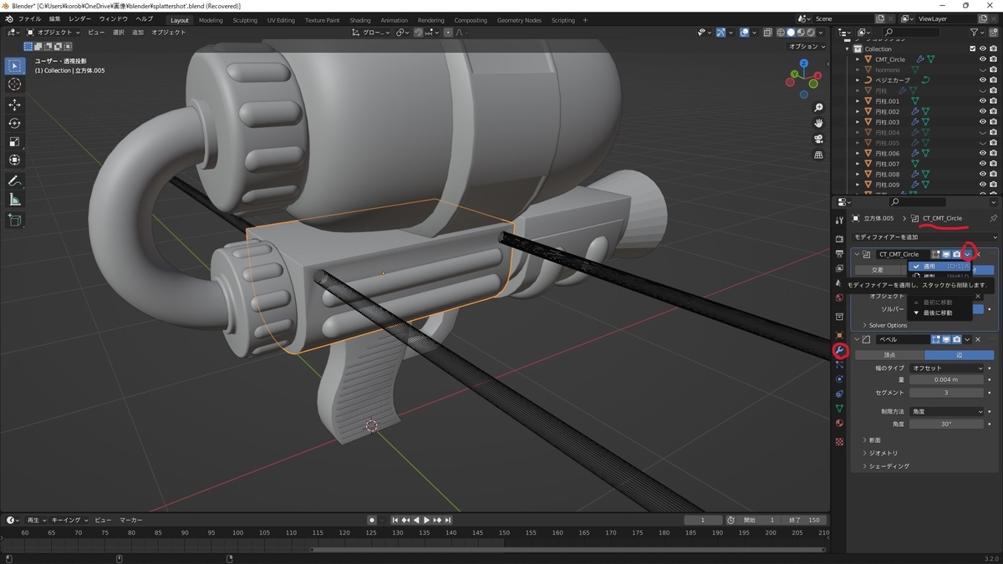This screenshot has width=1003, height=564.
Task: Open 制限方法 角度 dropdown
Action: [x=947, y=411]
